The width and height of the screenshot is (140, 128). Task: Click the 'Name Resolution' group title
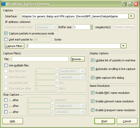[x=100, y=86]
